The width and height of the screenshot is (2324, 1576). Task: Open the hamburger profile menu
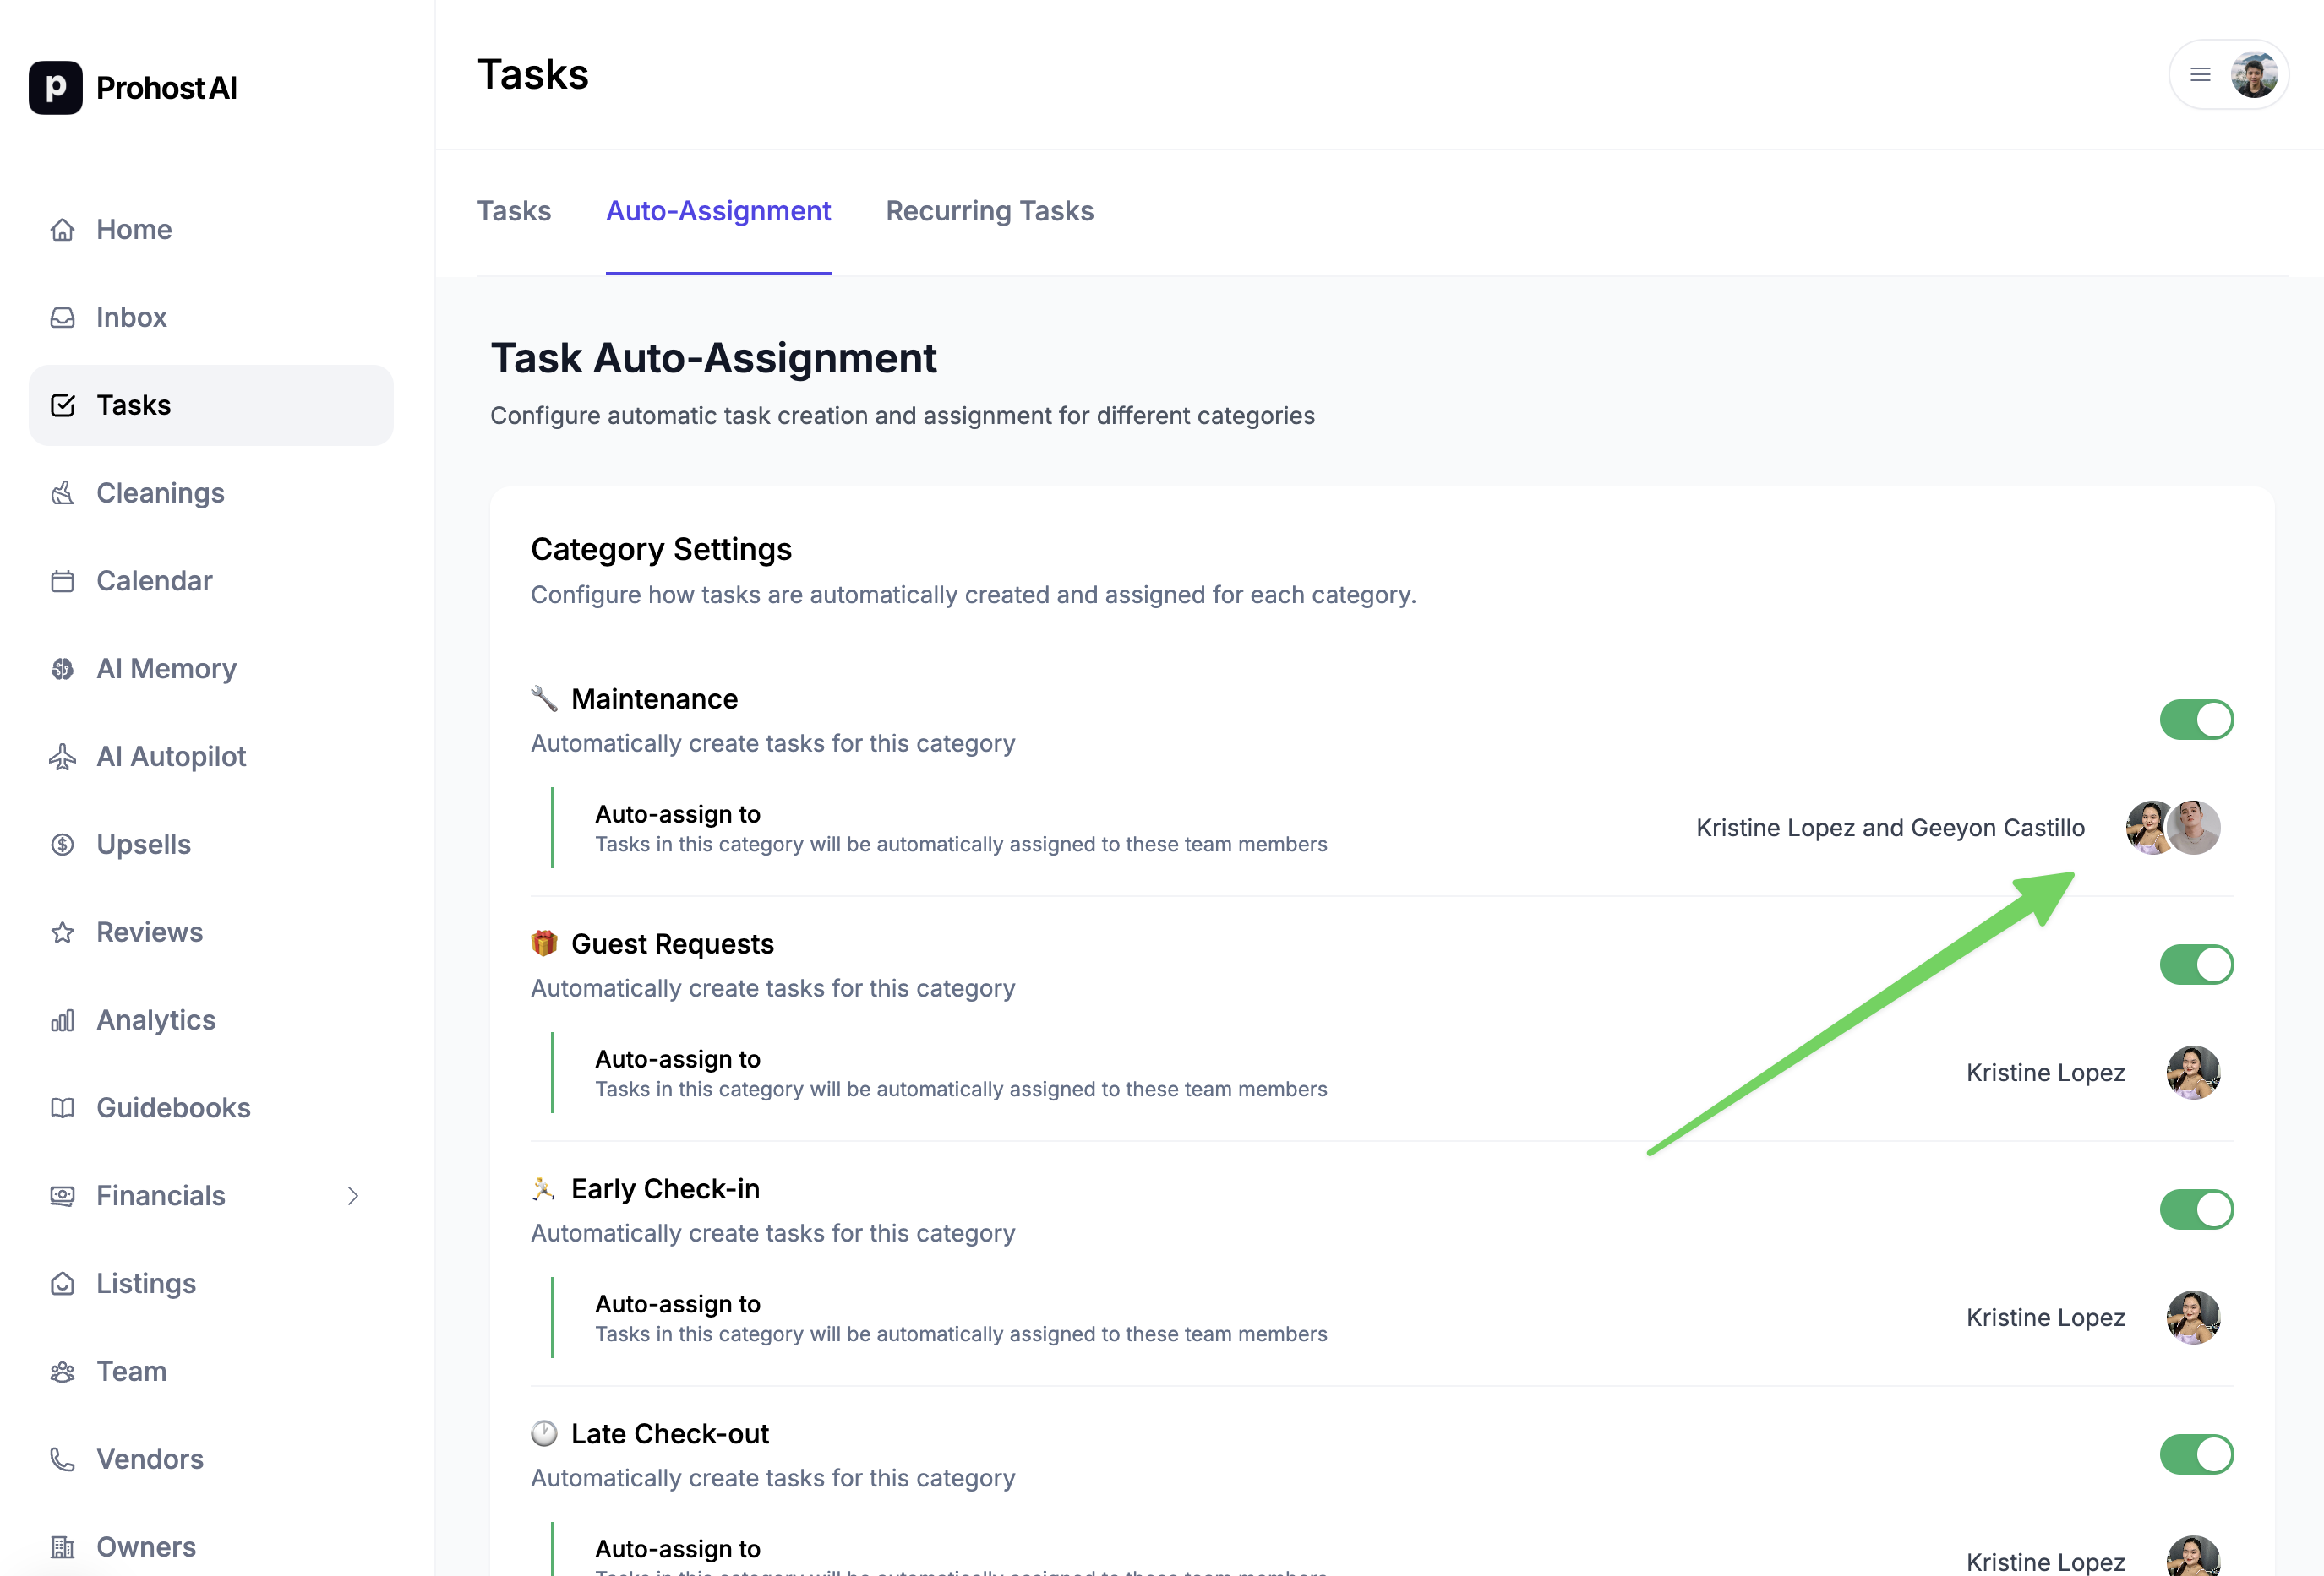(x=2200, y=74)
